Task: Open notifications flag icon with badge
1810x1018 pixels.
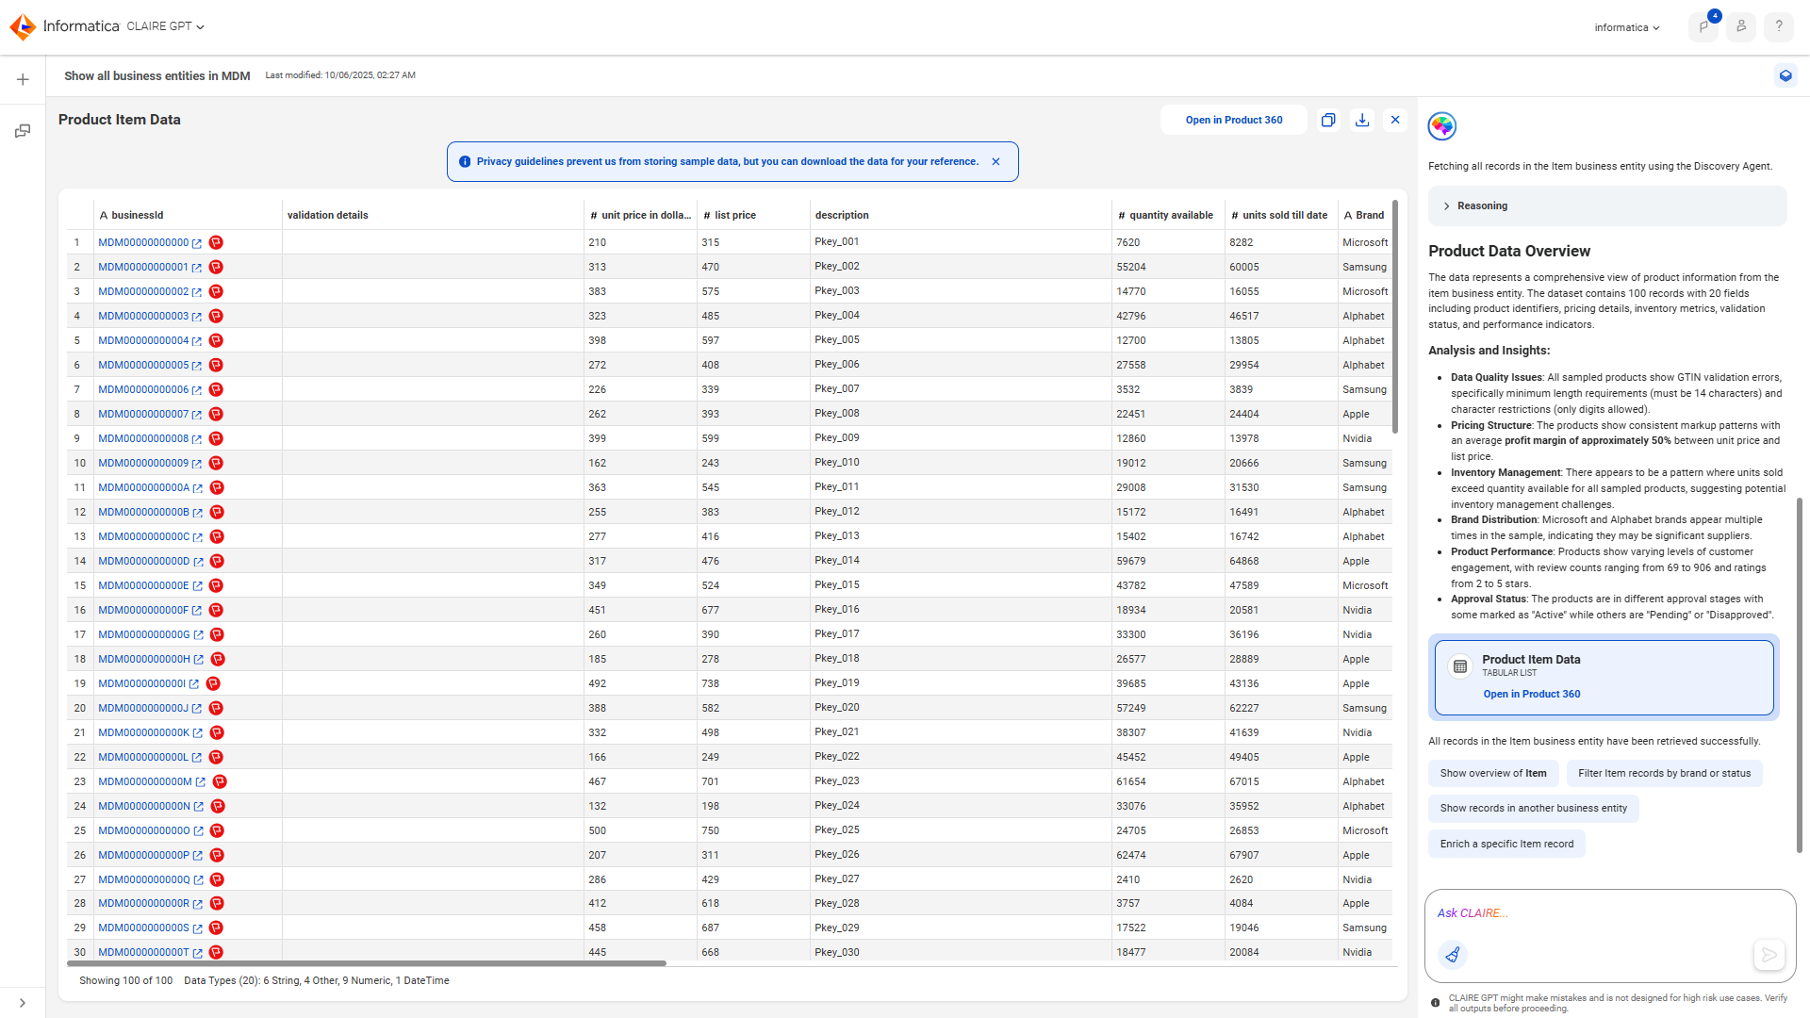Action: click(x=1704, y=26)
